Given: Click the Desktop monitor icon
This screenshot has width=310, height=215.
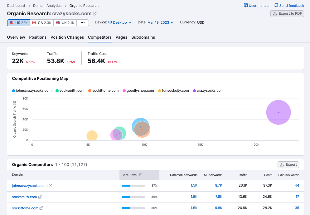Looking at the screenshot, I should click(110, 22).
